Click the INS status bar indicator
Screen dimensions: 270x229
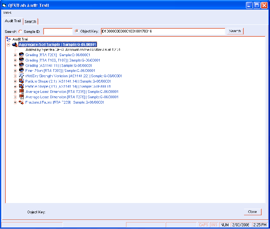click(x=214, y=225)
